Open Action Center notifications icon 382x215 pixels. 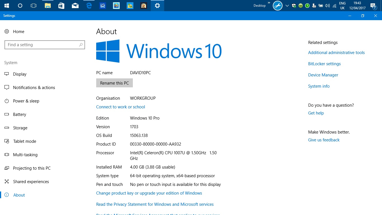pos(373,6)
